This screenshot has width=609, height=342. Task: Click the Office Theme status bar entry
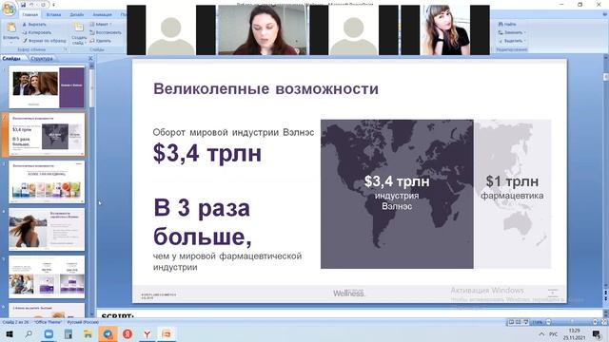click(48, 322)
